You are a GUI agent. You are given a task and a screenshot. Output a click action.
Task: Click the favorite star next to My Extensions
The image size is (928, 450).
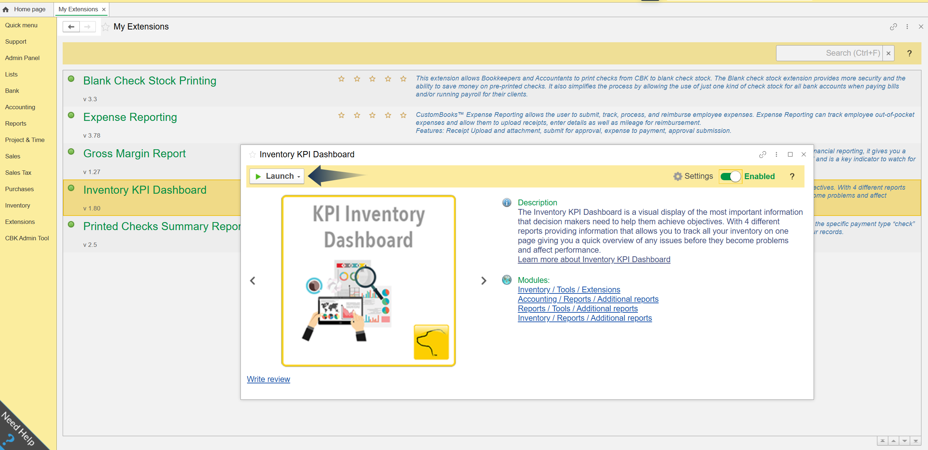105,27
